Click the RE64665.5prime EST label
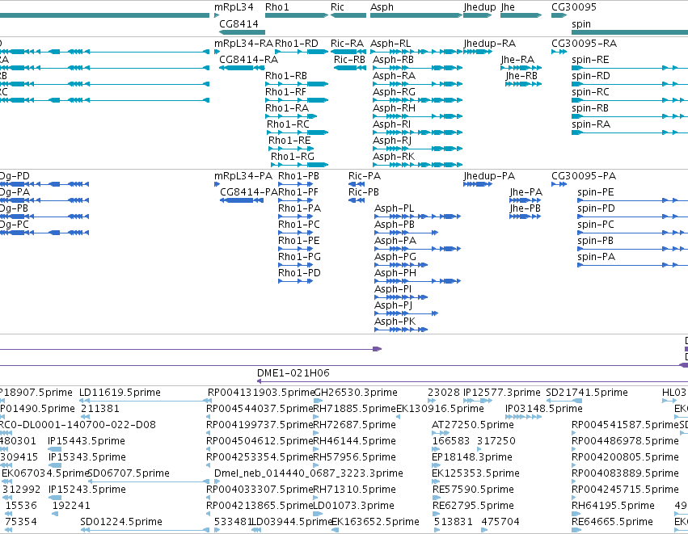Image resolution: width=688 pixels, height=534 pixels. coord(613,522)
